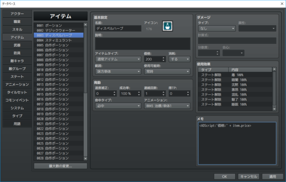Screen dimensions: 286x182
Task: Click the キャンセル button
Action: pos(248,177)
